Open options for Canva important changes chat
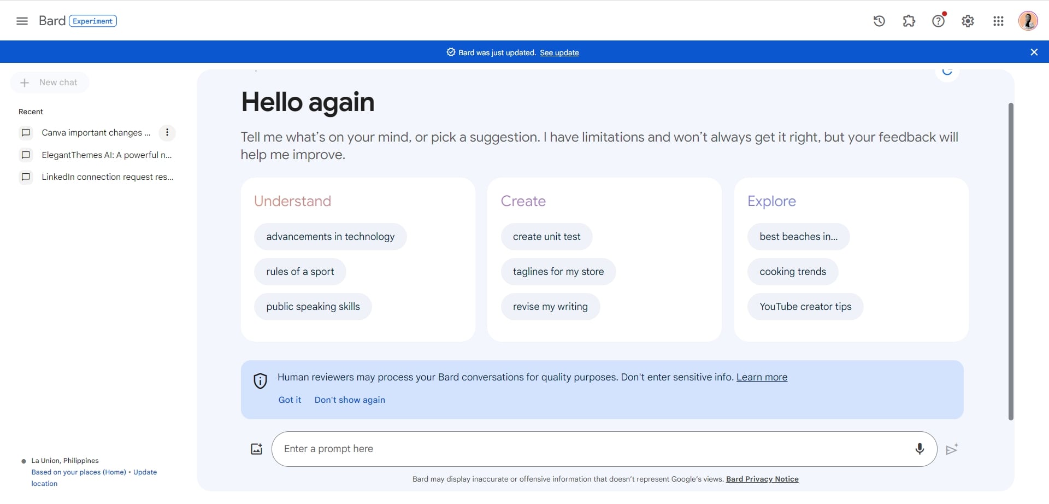Screen dimensions: 1049x504 (x=167, y=133)
